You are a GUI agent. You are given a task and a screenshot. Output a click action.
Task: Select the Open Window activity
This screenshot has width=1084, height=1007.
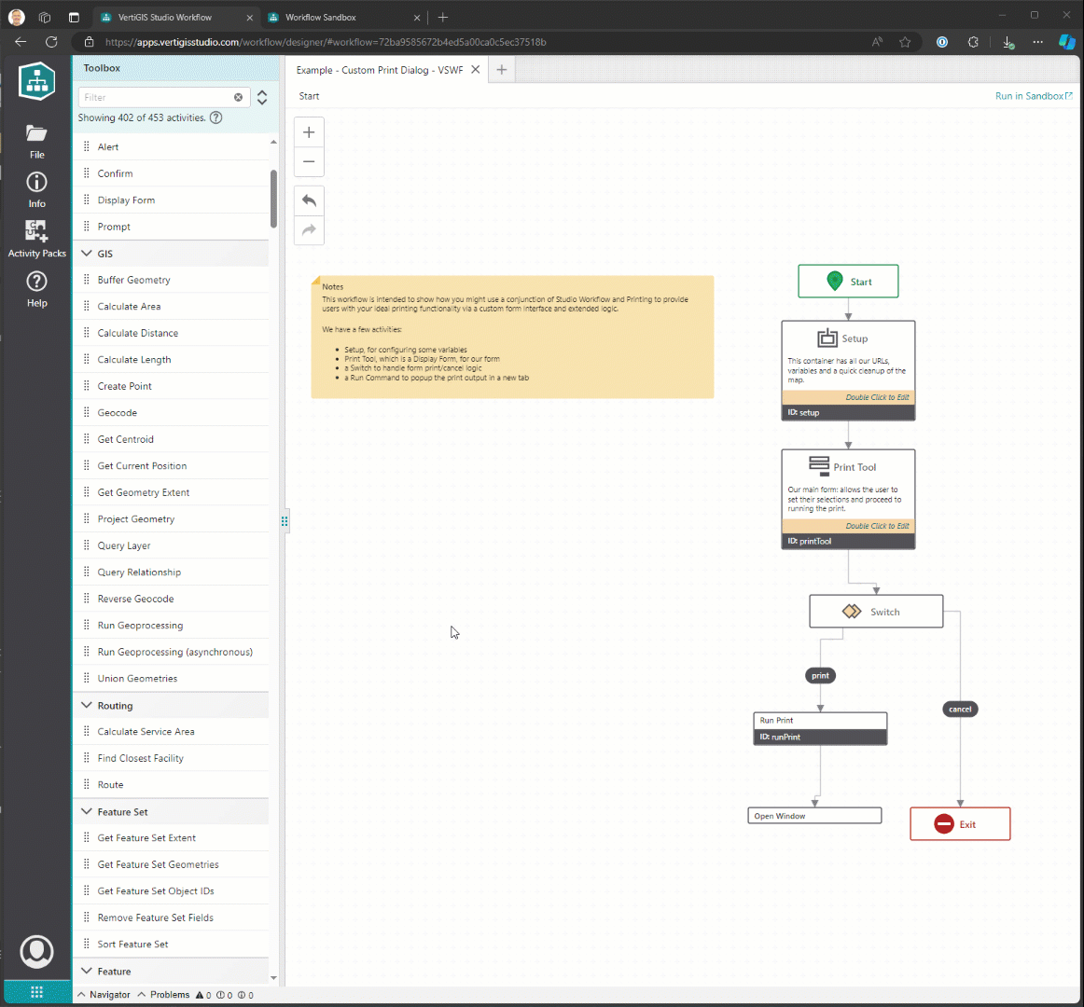814,816
